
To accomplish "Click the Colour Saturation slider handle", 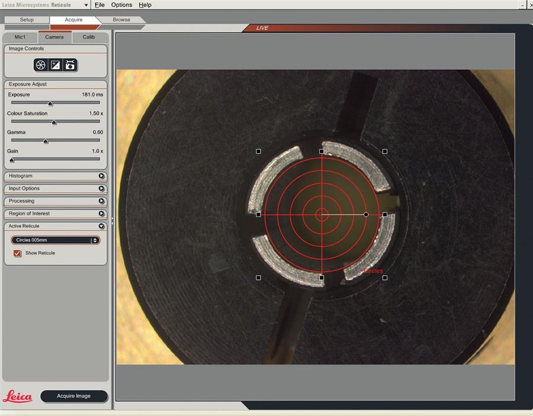I will click(54, 122).
